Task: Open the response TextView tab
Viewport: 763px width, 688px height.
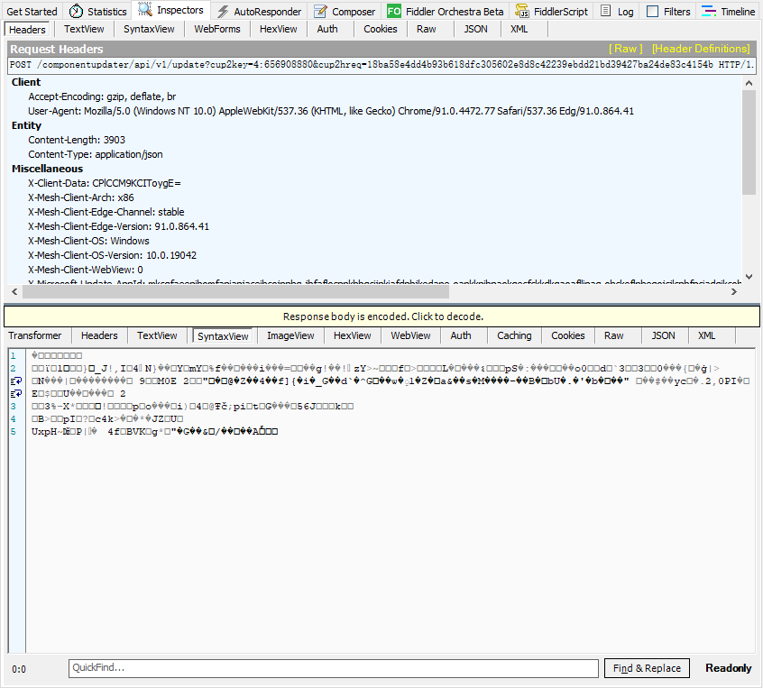Action: click(157, 335)
